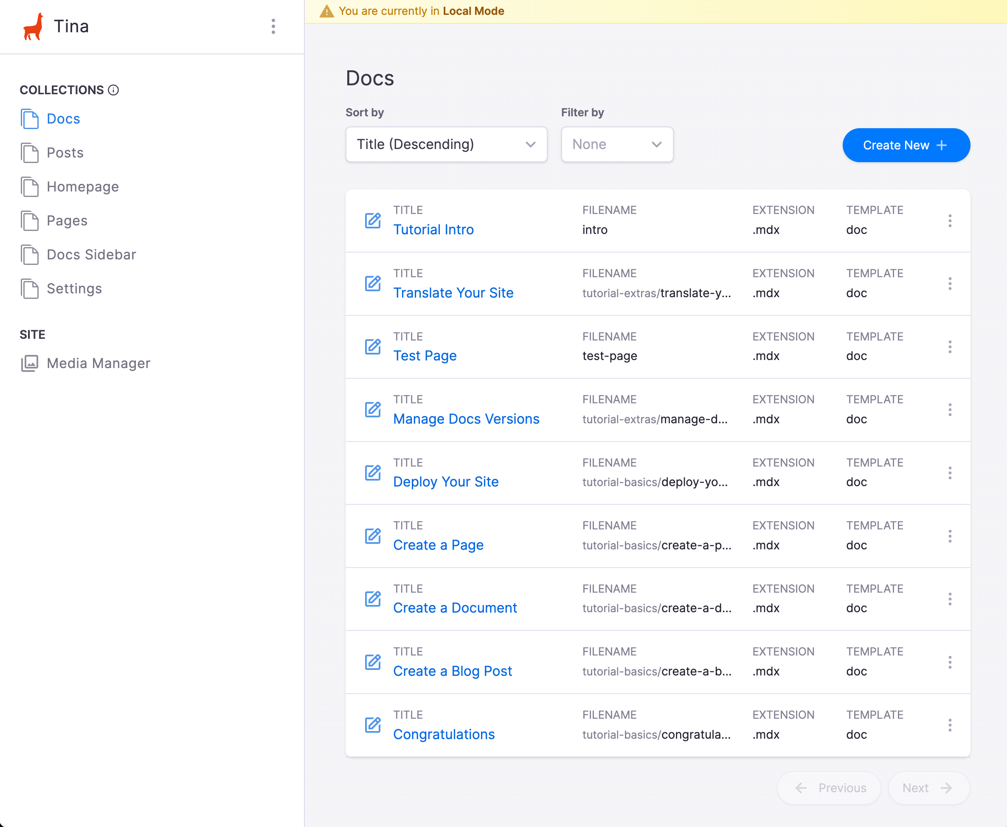Select Docs in the collections sidebar
Image resolution: width=1007 pixels, height=827 pixels.
pyautogui.click(x=63, y=119)
